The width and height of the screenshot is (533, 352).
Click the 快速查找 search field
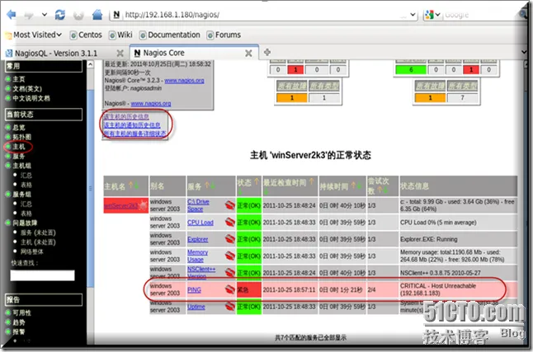click(42, 275)
